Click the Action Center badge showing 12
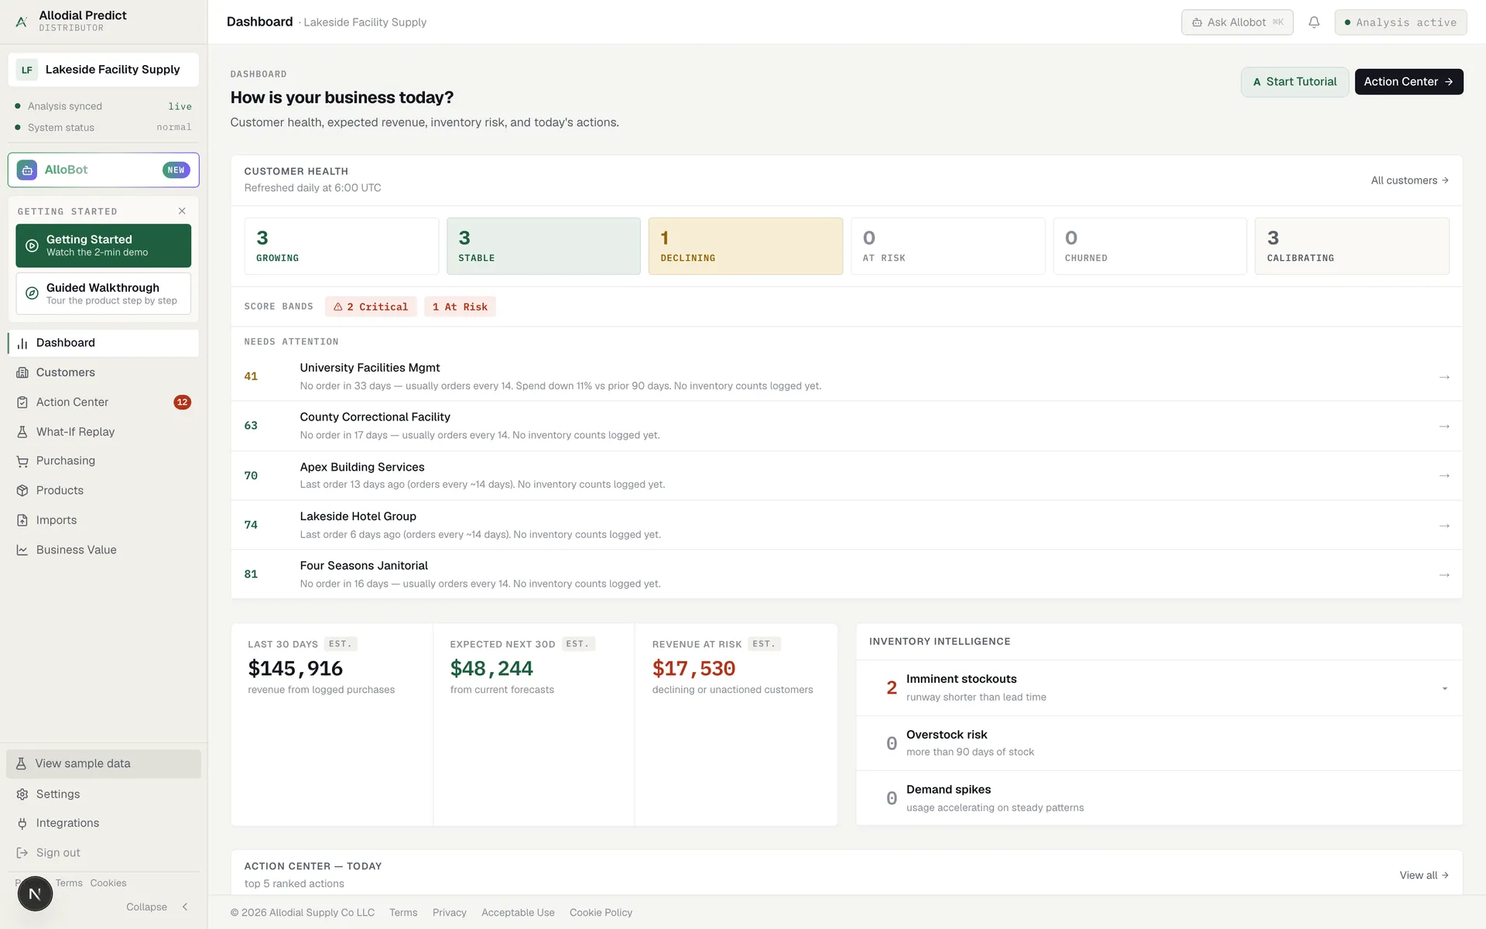The height and width of the screenshot is (929, 1486). [182, 403]
